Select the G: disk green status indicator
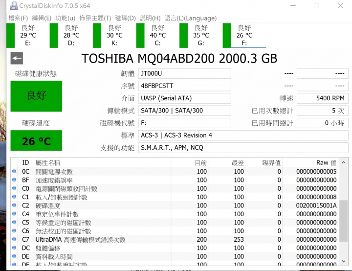Viewport: 352px width, 271px height. point(184,36)
